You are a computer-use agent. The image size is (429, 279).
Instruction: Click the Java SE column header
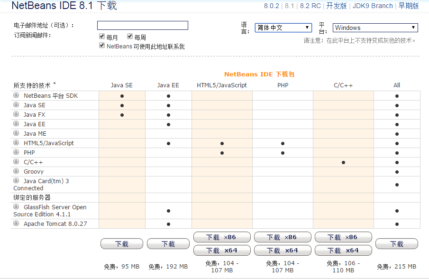pyautogui.click(x=122, y=85)
